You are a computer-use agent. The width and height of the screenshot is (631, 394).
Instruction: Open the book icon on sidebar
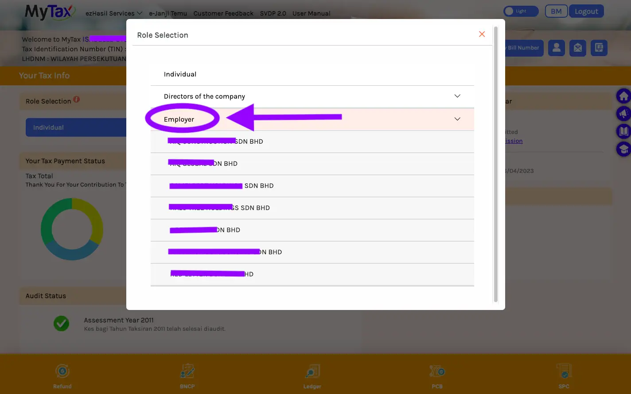pyautogui.click(x=623, y=131)
